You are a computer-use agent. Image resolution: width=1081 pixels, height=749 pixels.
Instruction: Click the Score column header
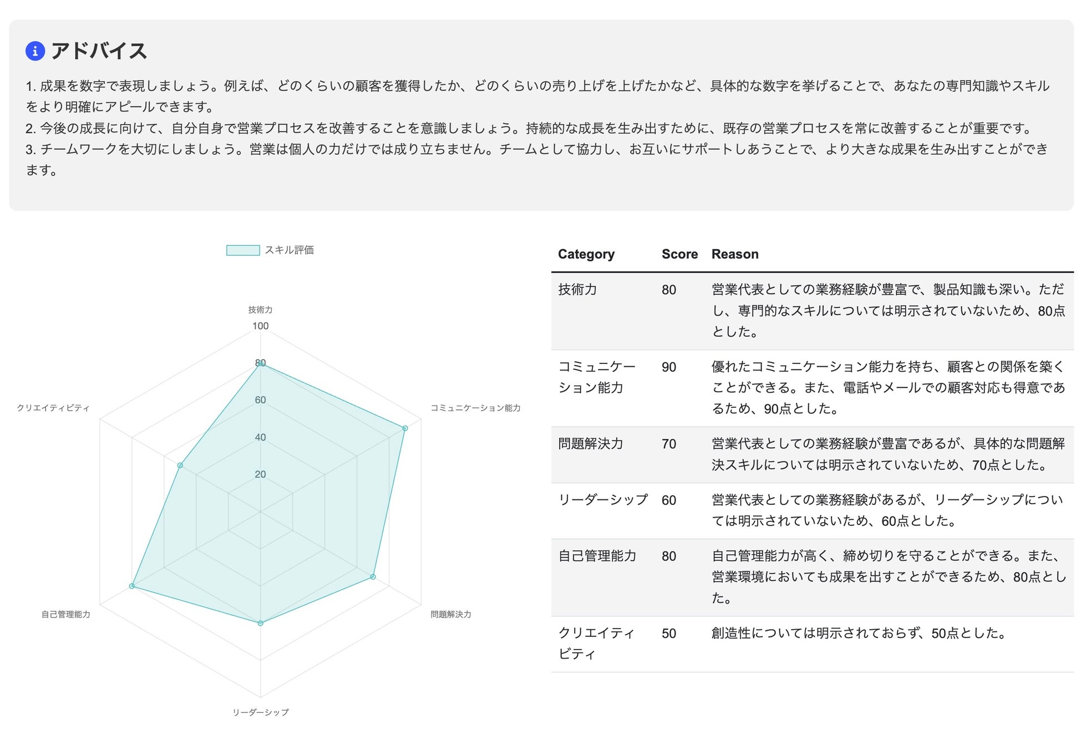679,254
